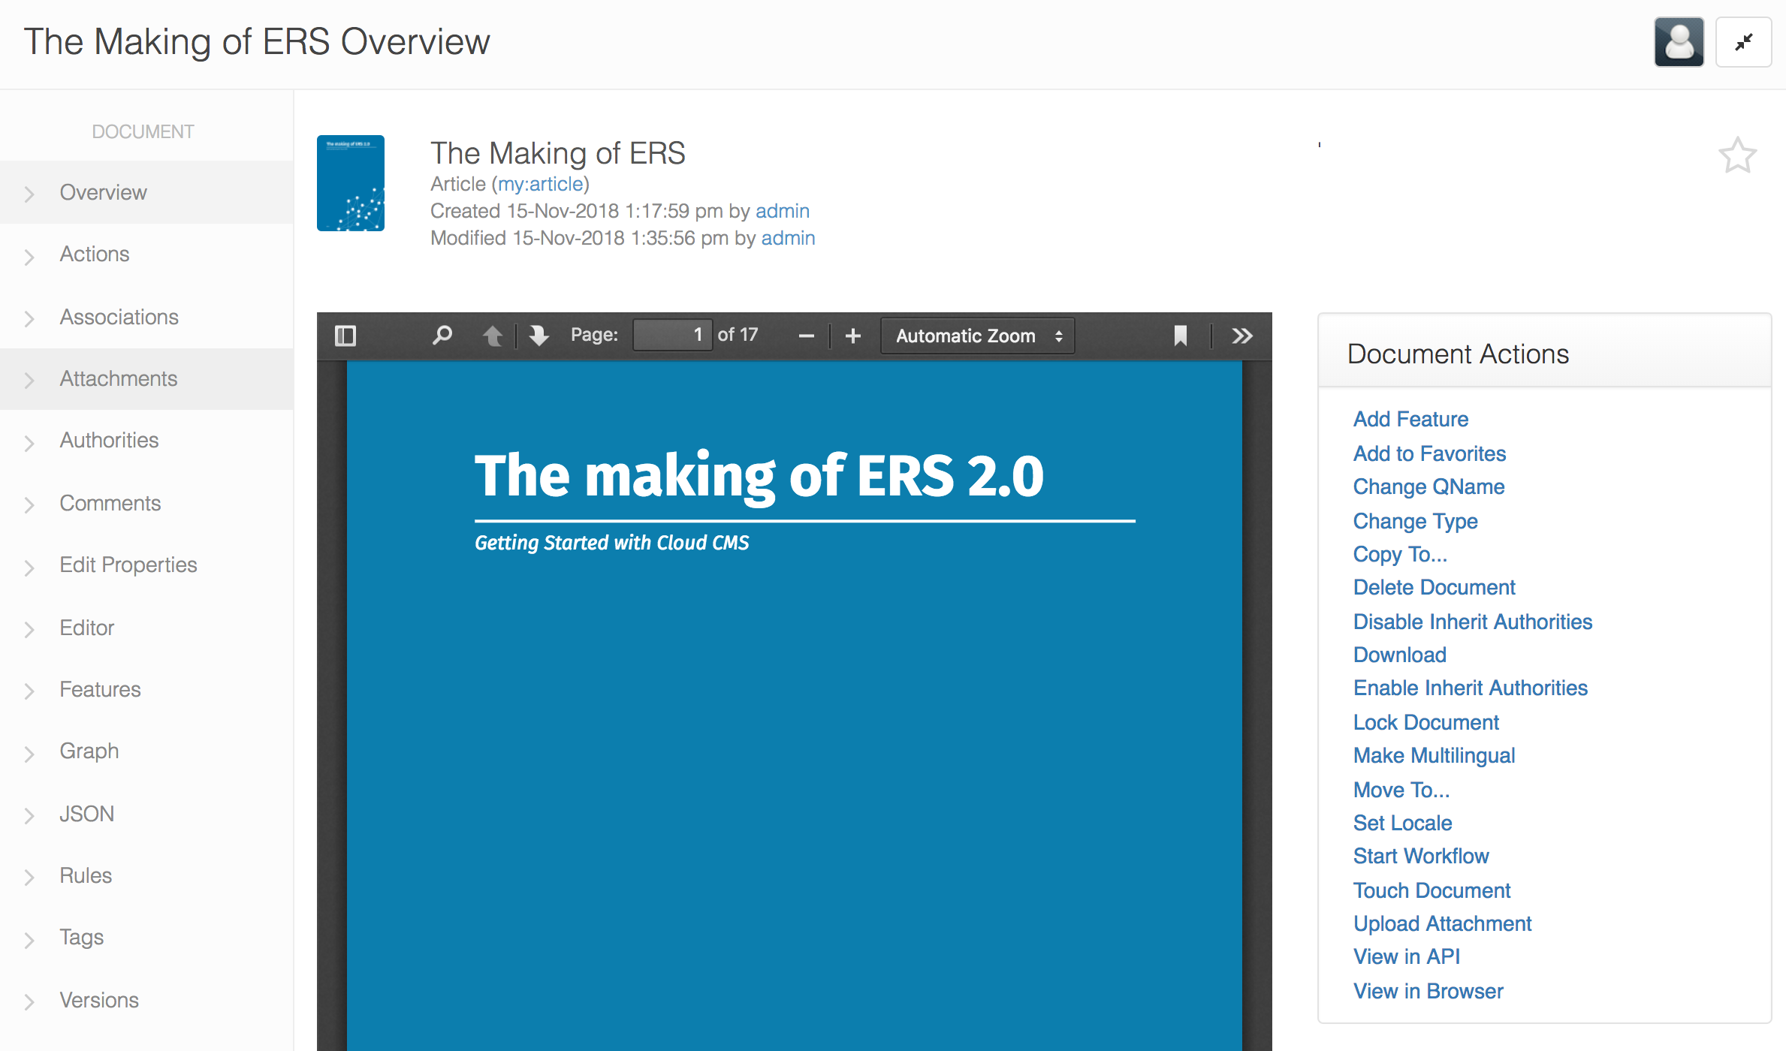This screenshot has height=1051, width=1786.
Task: Toggle the PDF viewer sidebar
Action: 345,336
